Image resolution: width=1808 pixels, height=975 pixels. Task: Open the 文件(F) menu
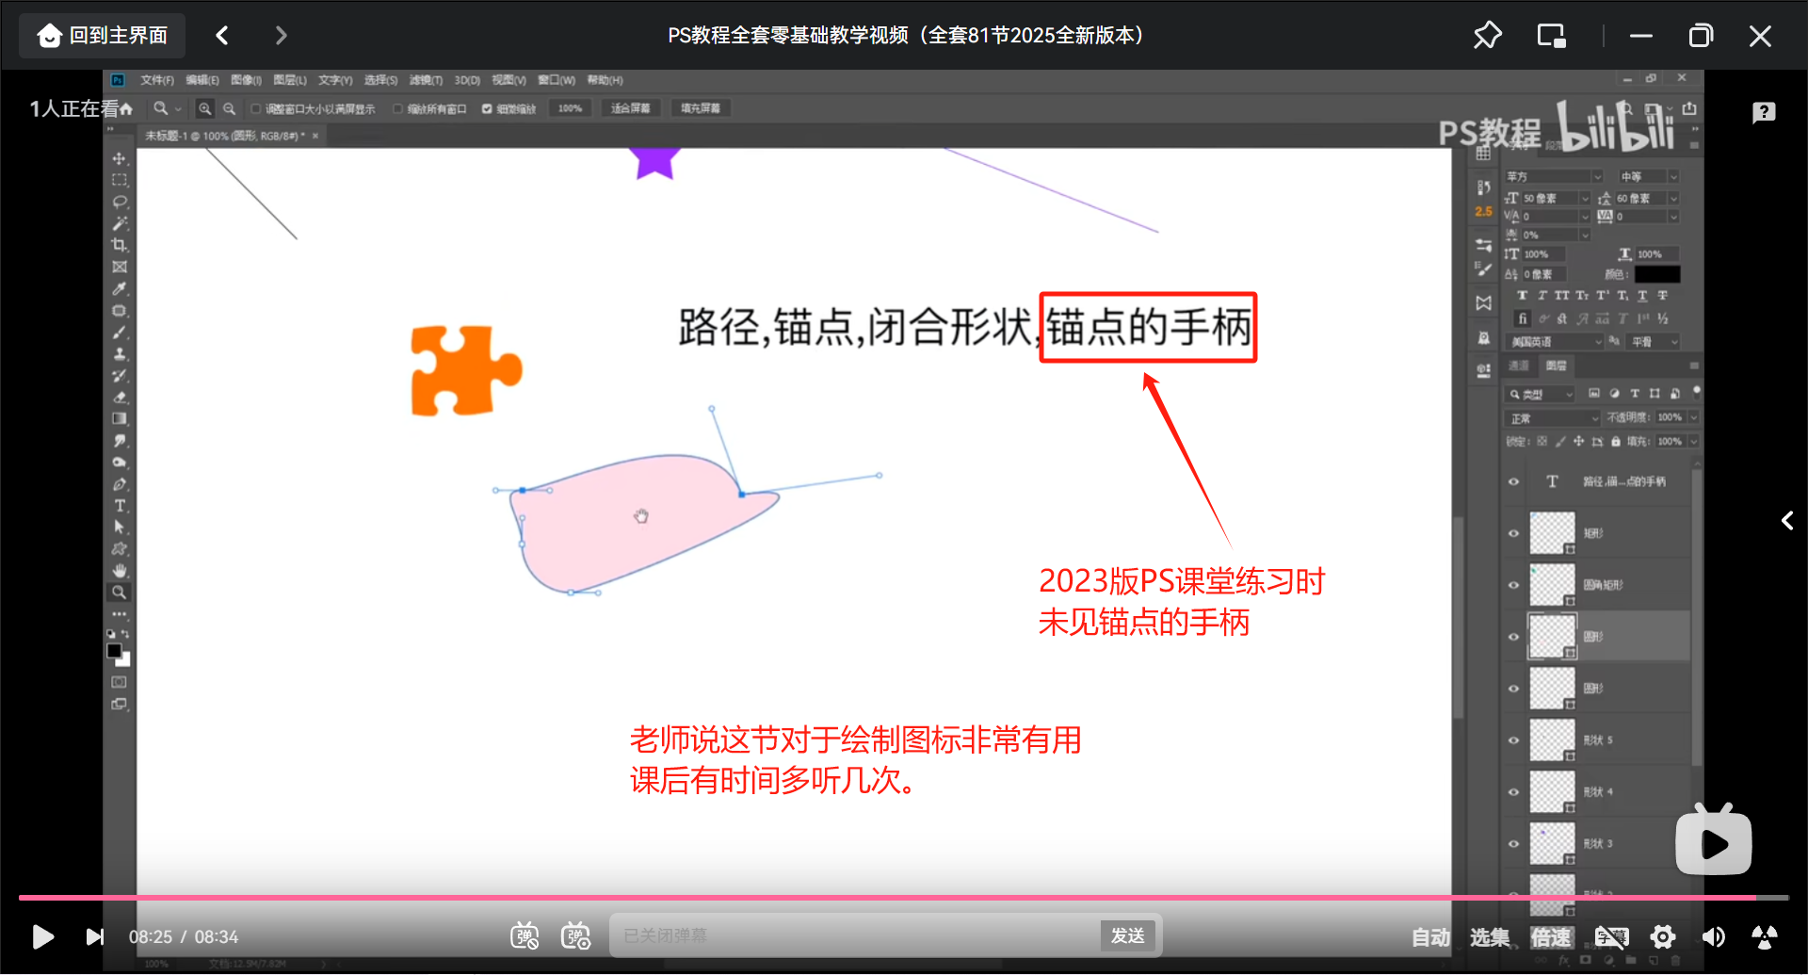(156, 80)
